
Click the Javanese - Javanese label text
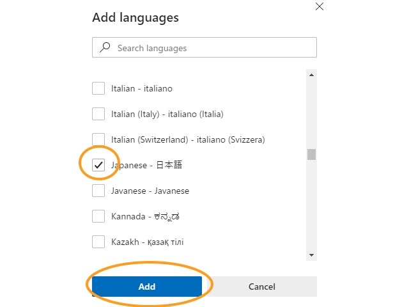click(x=150, y=191)
